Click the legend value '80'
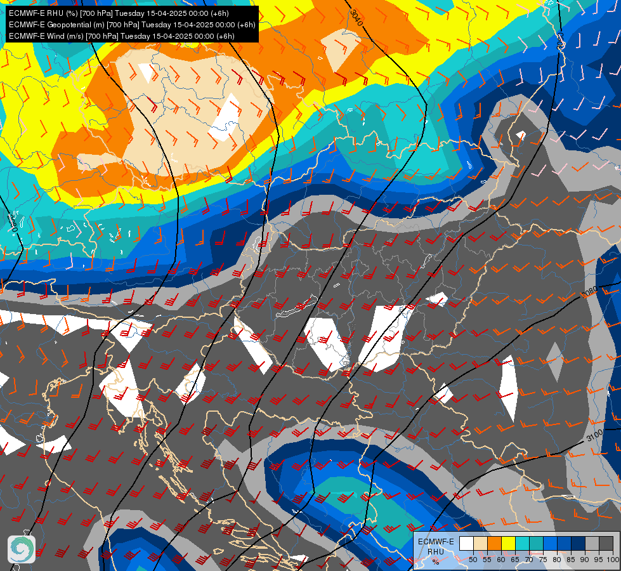The width and height of the screenshot is (621, 571). [557, 560]
